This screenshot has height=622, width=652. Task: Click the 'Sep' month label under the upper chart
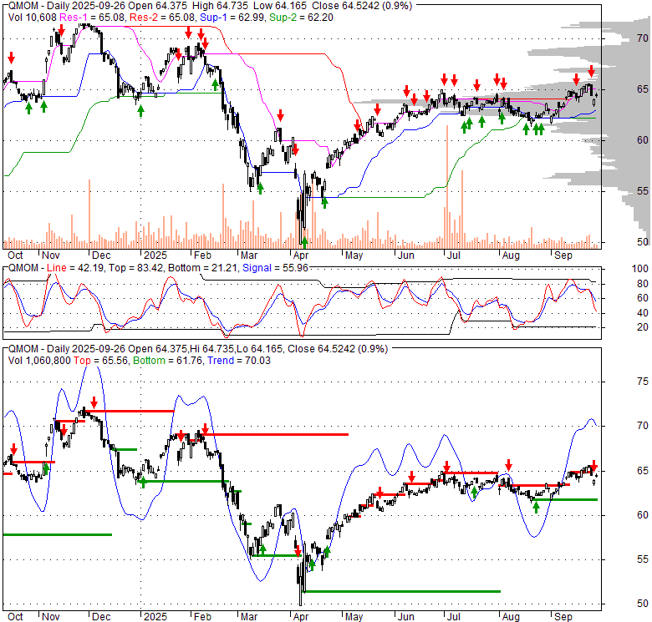pyautogui.click(x=563, y=255)
